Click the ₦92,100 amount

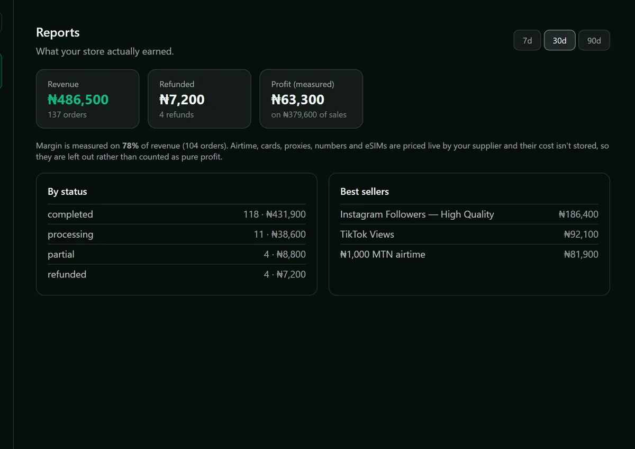[x=581, y=235]
